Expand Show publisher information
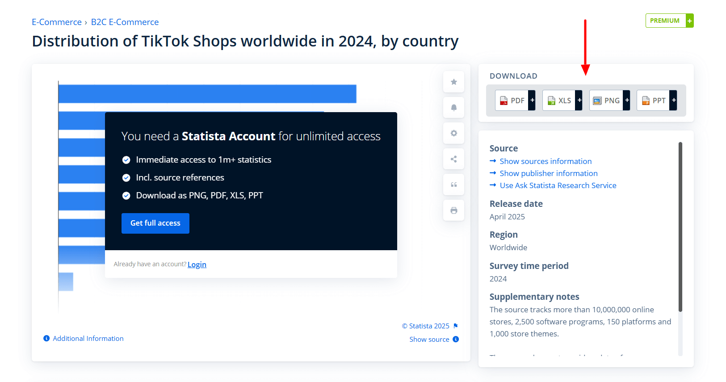726x382 pixels. coord(548,173)
